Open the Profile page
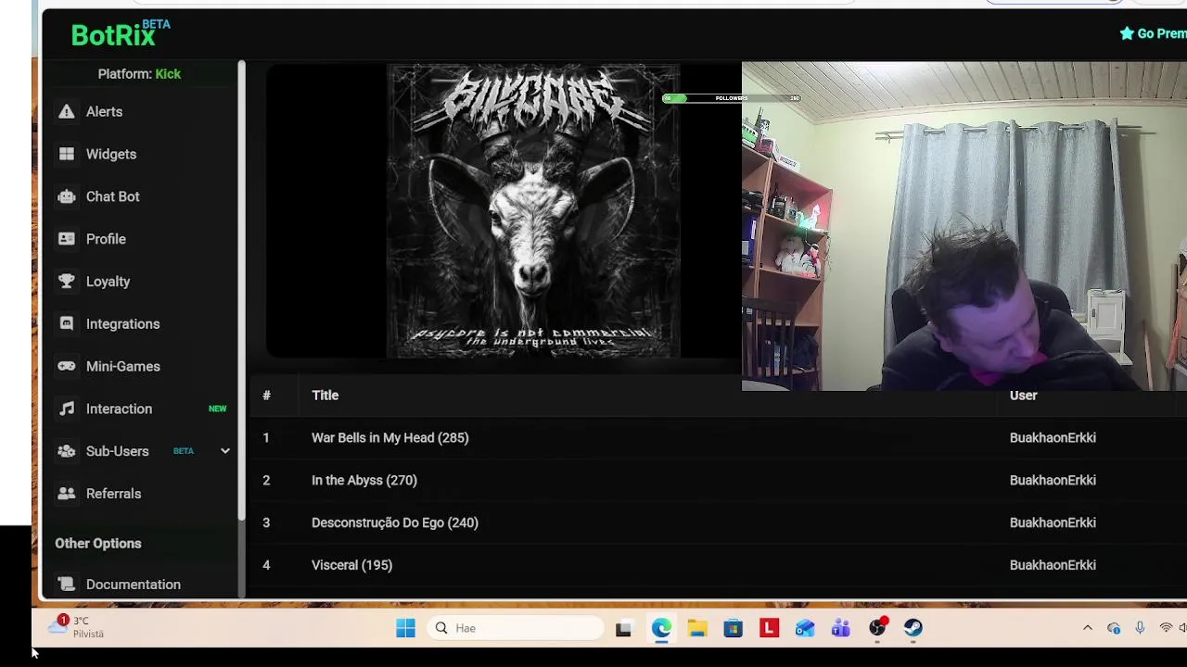The image size is (1187, 667). click(106, 239)
